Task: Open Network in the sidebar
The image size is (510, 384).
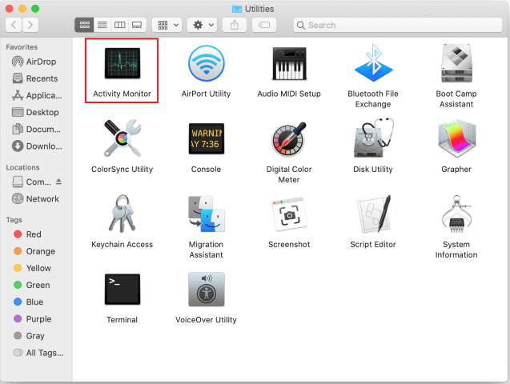Action: pos(35,198)
